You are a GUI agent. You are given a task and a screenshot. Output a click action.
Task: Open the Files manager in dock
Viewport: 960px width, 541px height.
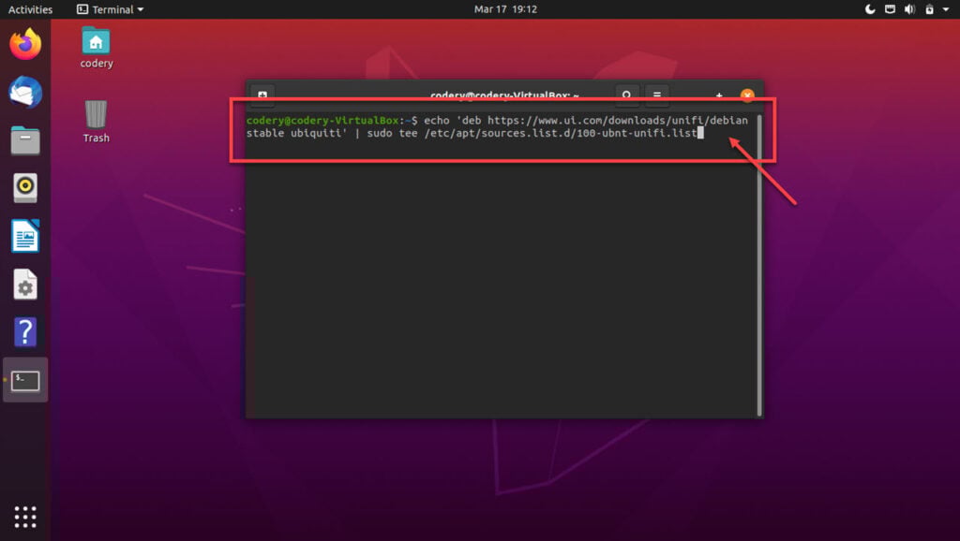pyautogui.click(x=25, y=140)
